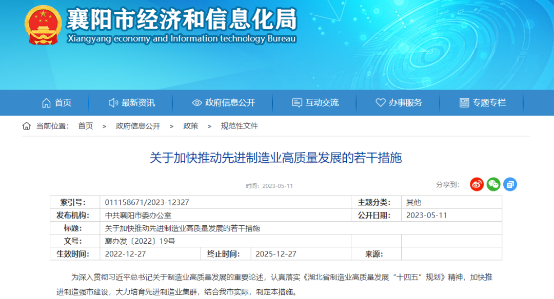Viewport: 554px width, 299px height.
Task: Click the eye icon beside 政府信息公开
Action: point(197,103)
